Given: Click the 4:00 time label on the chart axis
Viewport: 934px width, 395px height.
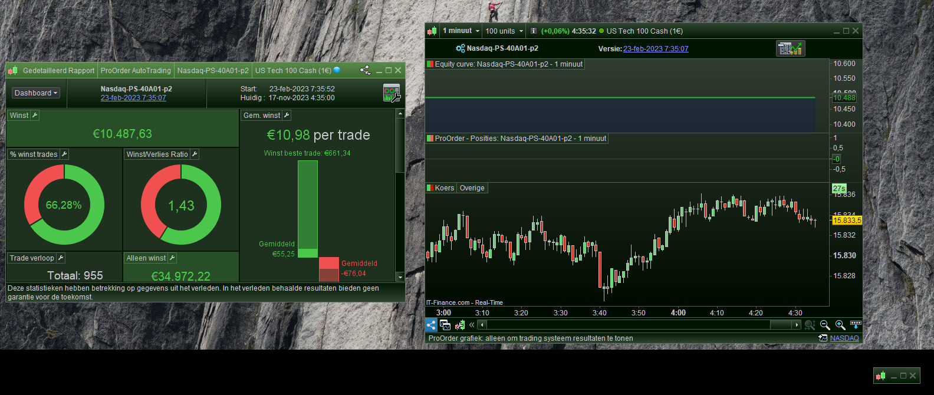Looking at the screenshot, I should coord(678,313).
